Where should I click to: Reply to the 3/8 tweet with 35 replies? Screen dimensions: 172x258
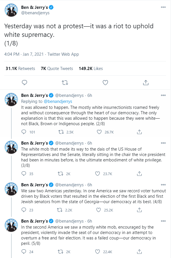(24, 174)
